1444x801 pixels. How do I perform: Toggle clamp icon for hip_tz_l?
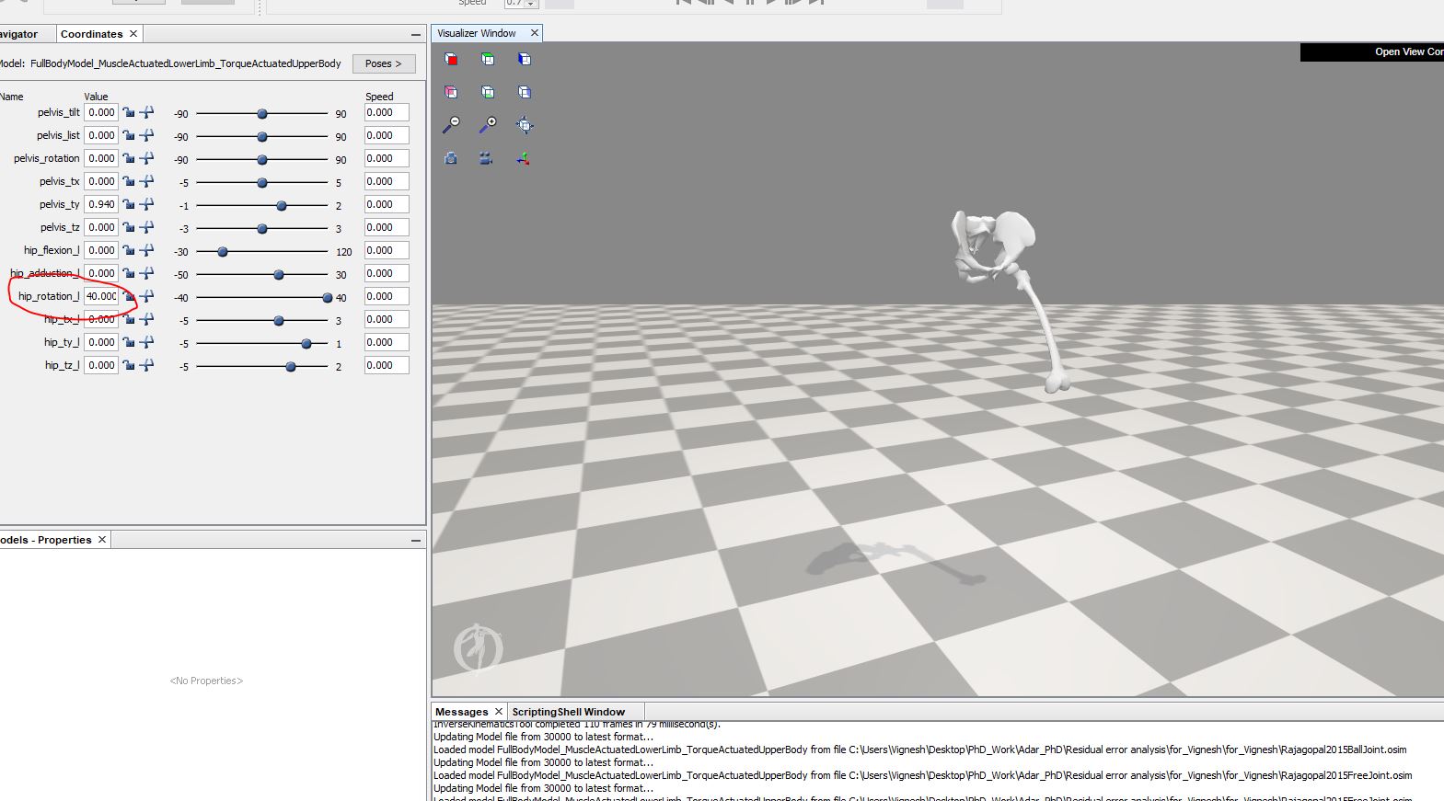click(146, 365)
